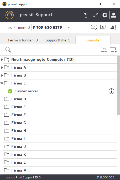Collapse the Firma C folder
Screen dimensions: 120x180
(2, 83)
